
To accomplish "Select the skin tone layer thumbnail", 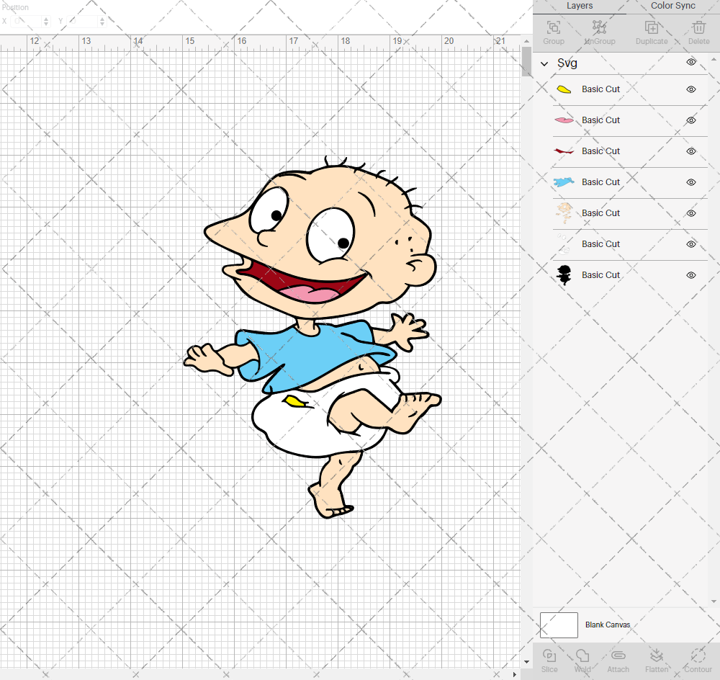I will click(x=564, y=213).
